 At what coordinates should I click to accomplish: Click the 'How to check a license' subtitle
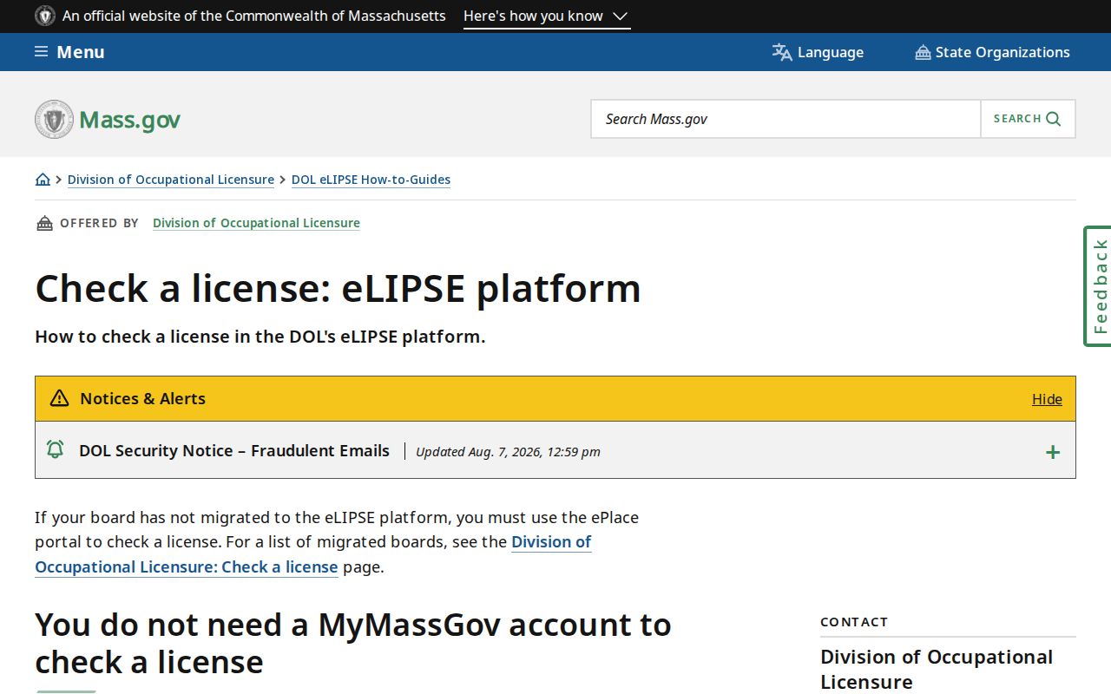[260, 337]
